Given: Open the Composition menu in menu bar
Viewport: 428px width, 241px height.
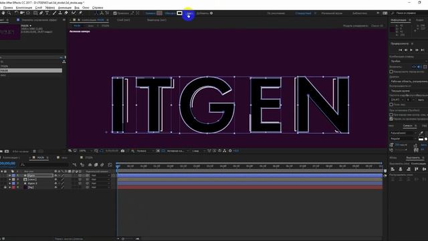Looking at the screenshot, I should [24, 7].
